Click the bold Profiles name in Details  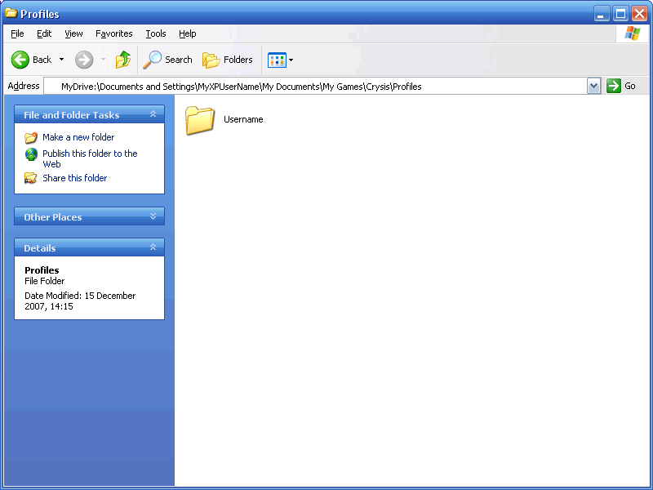(x=42, y=270)
